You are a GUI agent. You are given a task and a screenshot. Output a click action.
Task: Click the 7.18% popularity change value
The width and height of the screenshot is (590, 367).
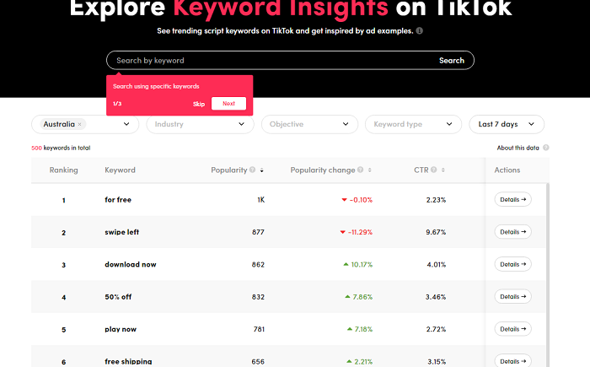pos(363,329)
